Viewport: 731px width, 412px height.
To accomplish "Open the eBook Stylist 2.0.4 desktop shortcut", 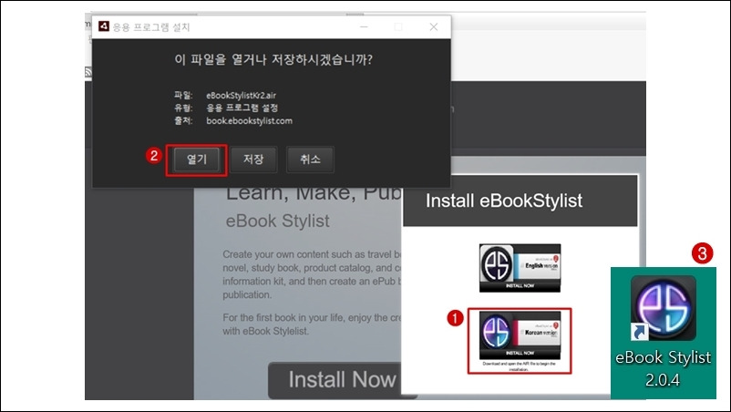I will [x=664, y=333].
